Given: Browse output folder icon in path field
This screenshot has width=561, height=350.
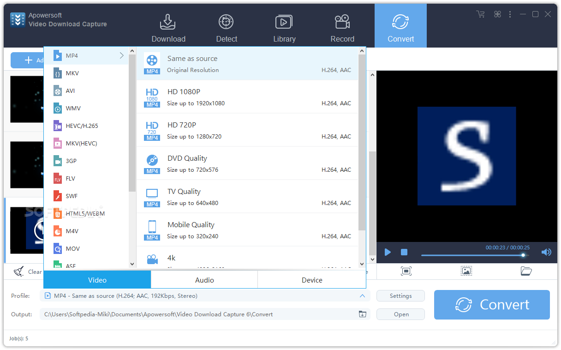Looking at the screenshot, I should tap(363, 314).
